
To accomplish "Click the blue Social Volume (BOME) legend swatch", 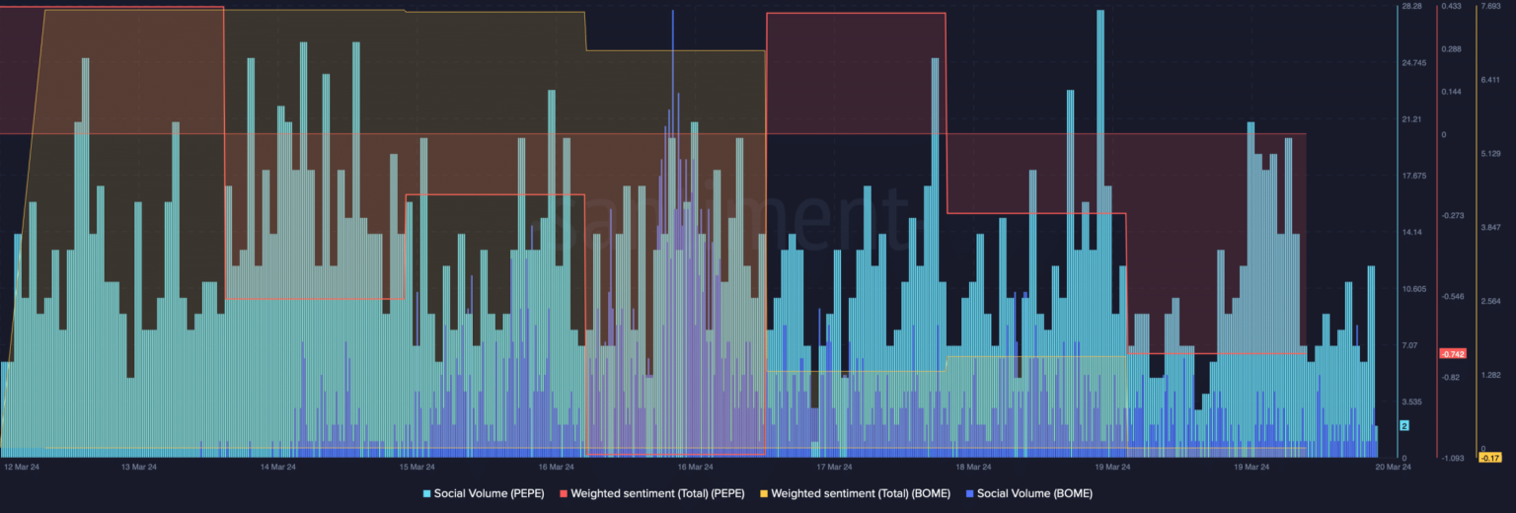I will [971, 492].
